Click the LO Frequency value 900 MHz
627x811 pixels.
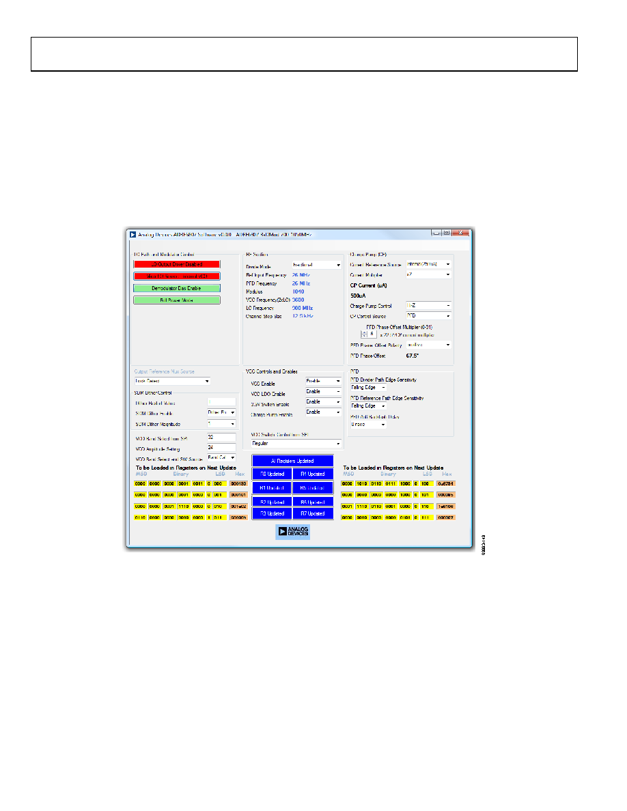tap(303, 309)
